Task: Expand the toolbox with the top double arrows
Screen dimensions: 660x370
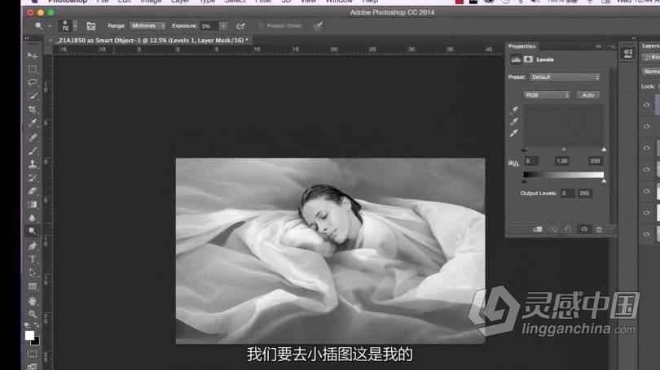Action: tap(27, 37)
